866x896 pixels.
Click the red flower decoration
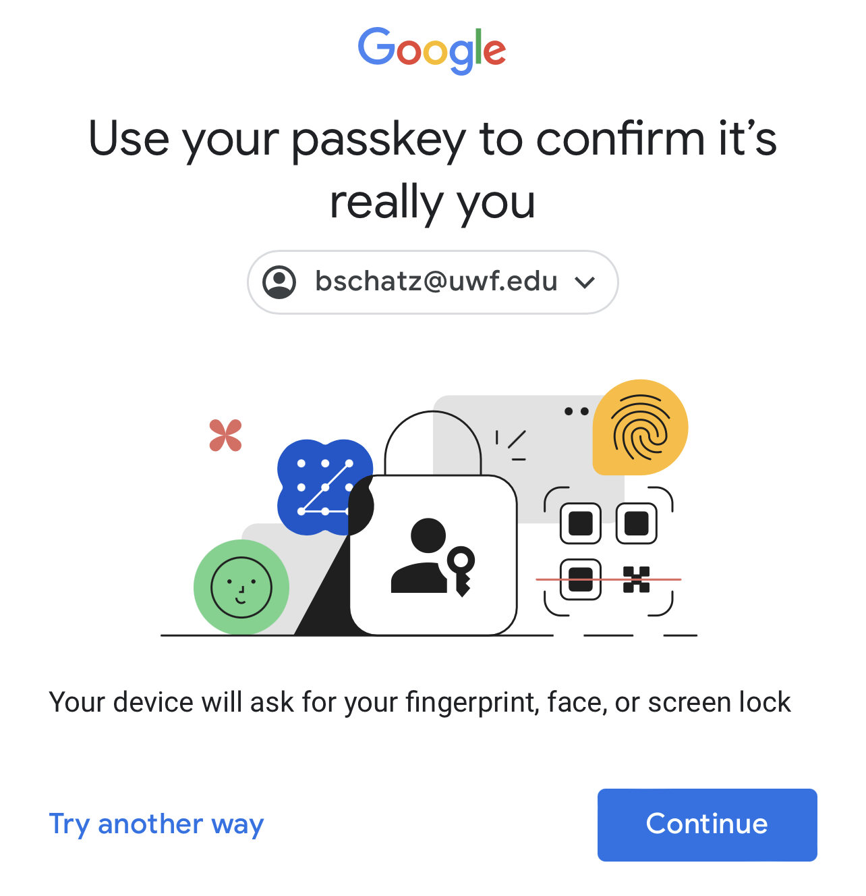pos(225,436)
